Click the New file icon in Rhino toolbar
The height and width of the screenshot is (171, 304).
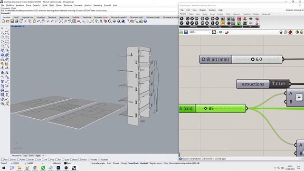pyautogui.click(x=3, y=21)
